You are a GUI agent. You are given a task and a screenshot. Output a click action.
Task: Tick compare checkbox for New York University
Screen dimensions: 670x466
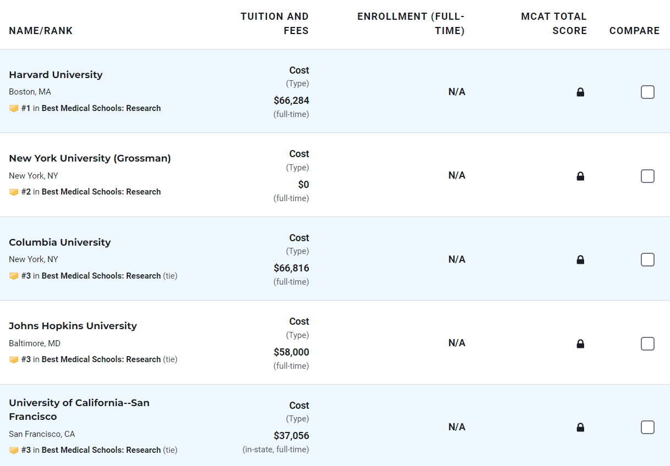point(647,176)
